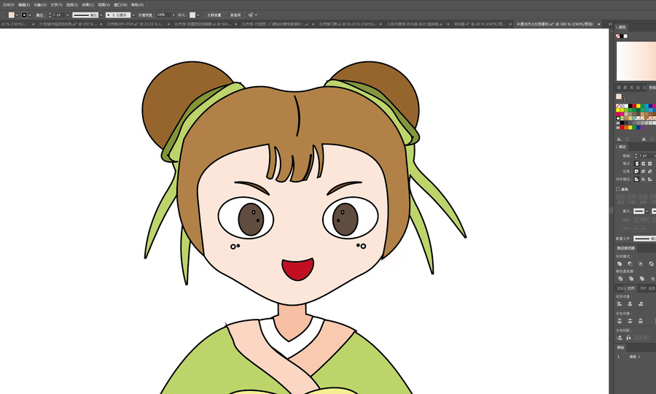Viewport: 656px width, 394px height.
Task: Open the 对象(O) menu
Action: [40, 5]
